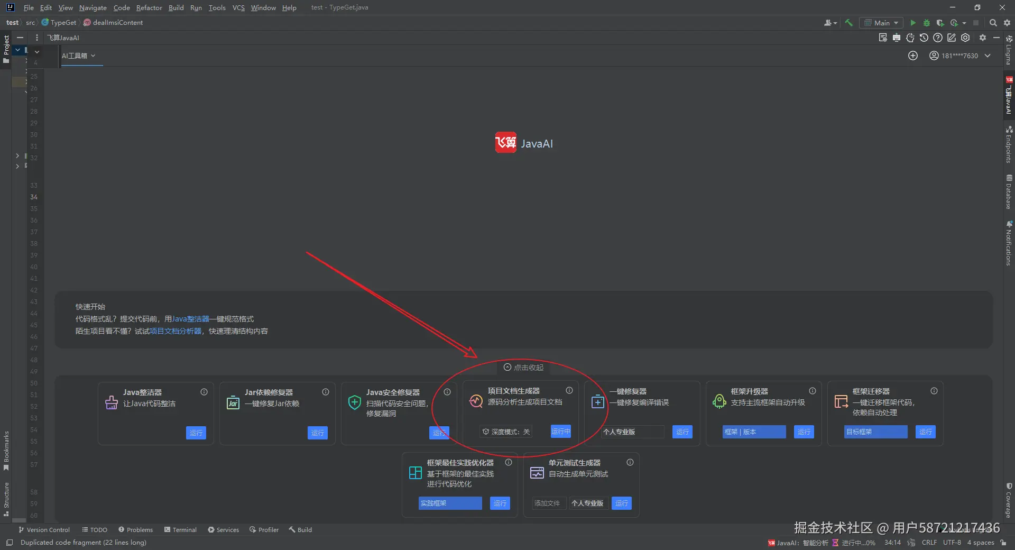Open the AI工具箱 dropdown

pyautogui.click(x=78, y=56)
